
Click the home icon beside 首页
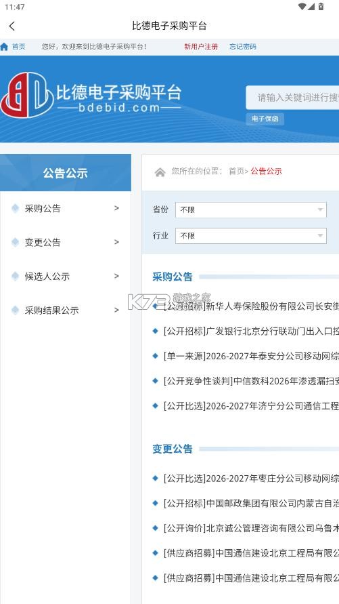[4, 47]
